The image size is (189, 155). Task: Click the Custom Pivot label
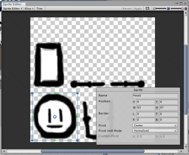[x=109, y=136]
